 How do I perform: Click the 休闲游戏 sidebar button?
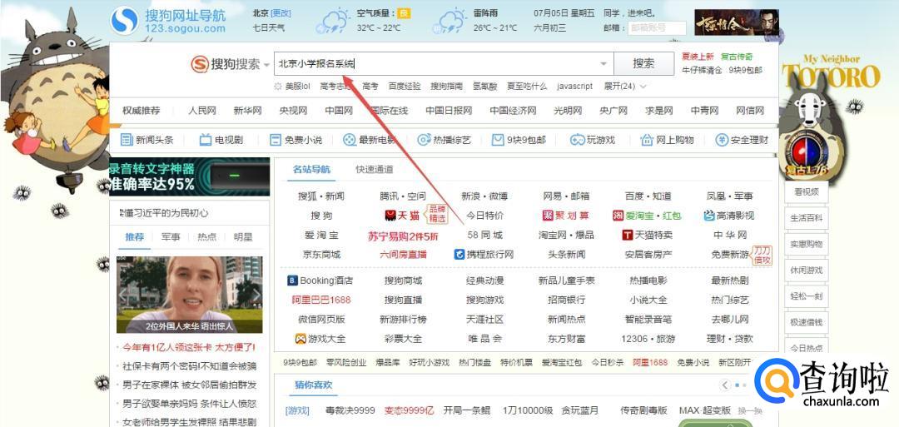806,270
